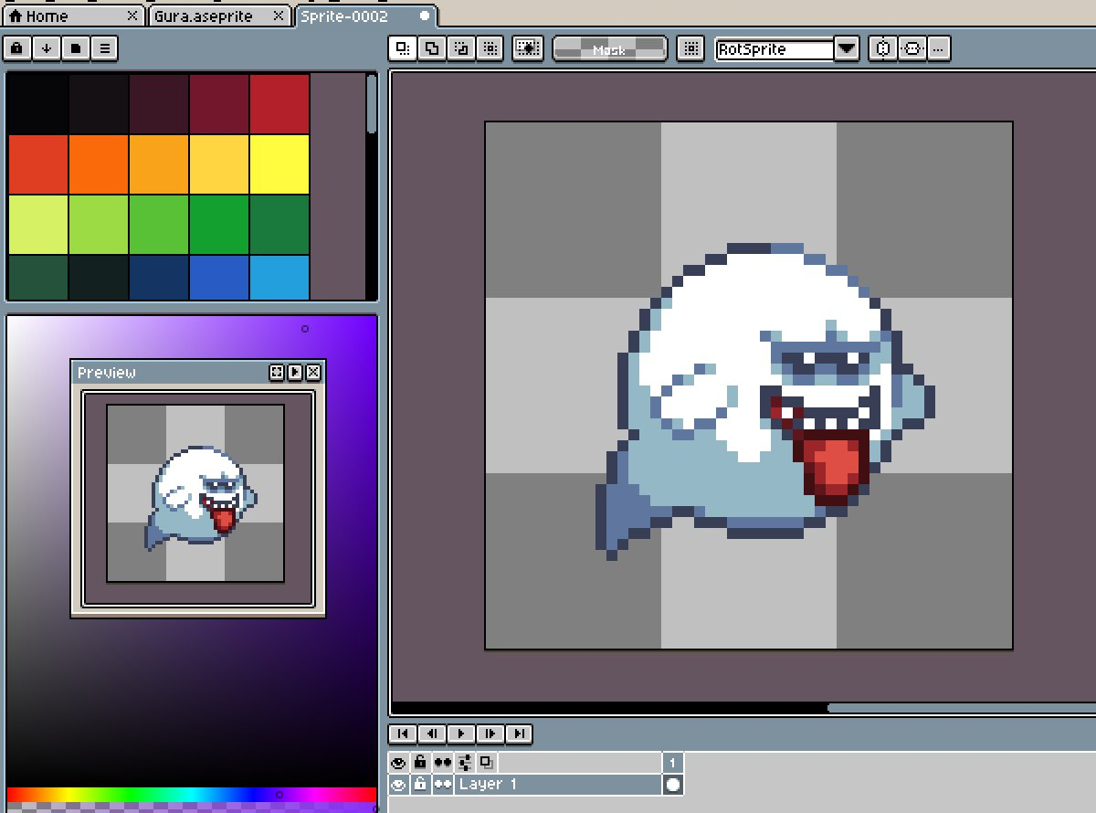This screenshot has width=1096, height=813.
Task: Toggle onion skin in timeline header
Action: [x=487, y=763]
